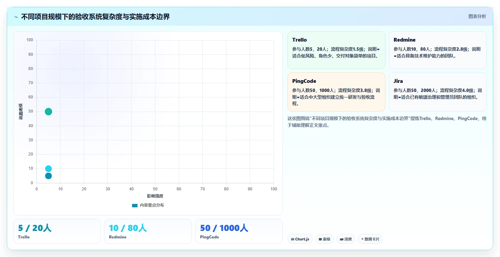Click the main title 不同项目规模下的验收系统复杂度与实施成本边界
Image resolution: width=500 pixels, height=257 pixels.
(x=95, y=17)
